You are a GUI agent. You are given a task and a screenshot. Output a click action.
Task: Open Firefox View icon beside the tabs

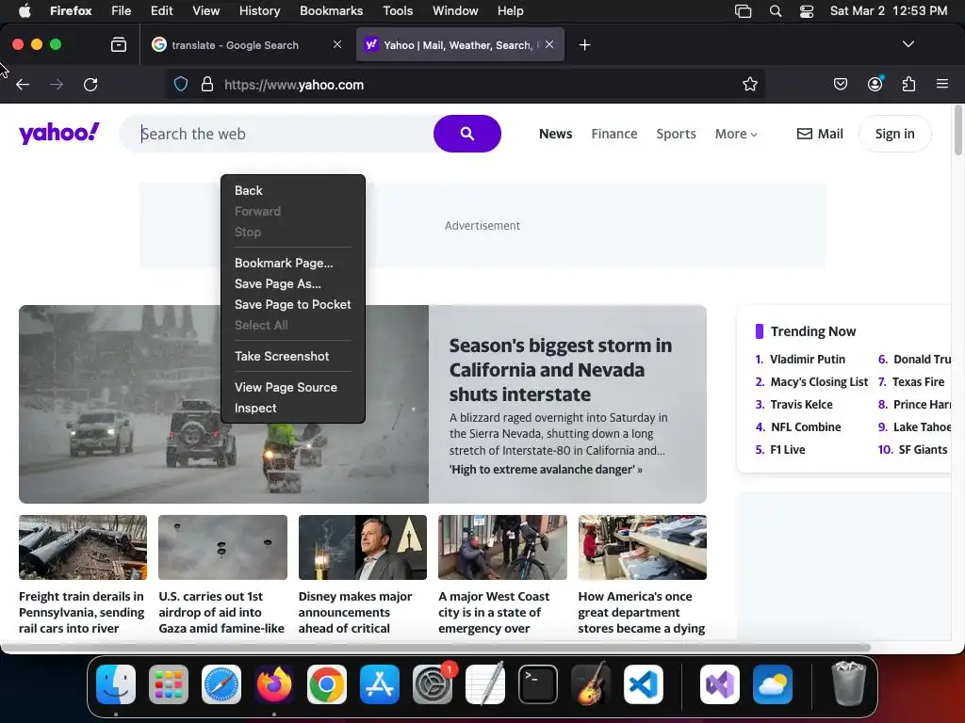click(118, 45)
